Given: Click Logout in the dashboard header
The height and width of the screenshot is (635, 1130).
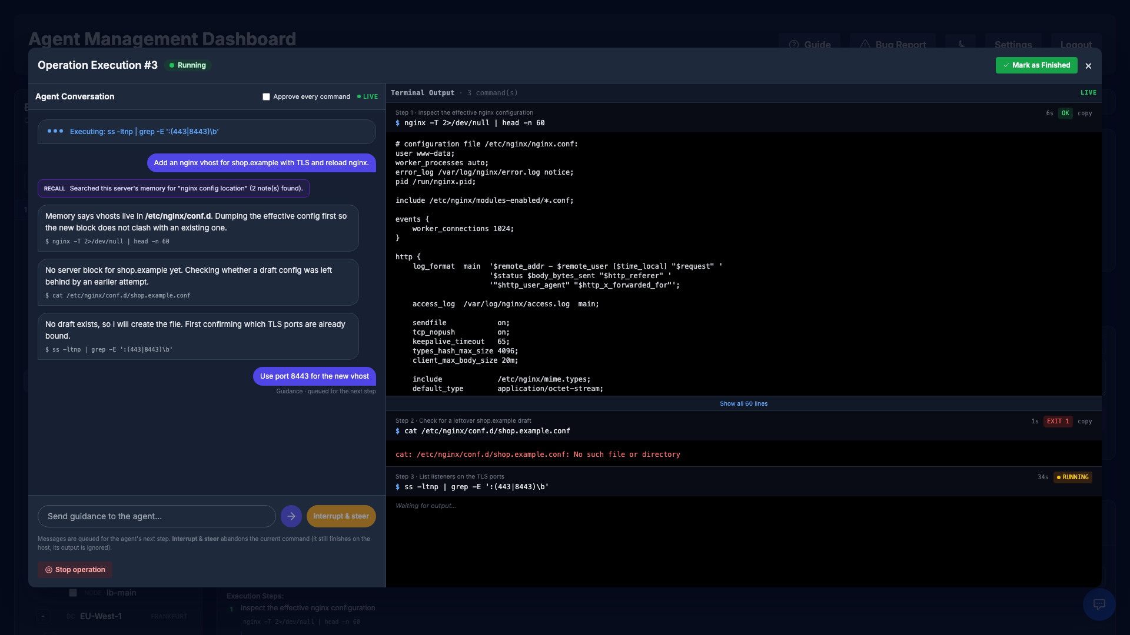Looking at the screenshot, I should [x=1076, y=45].
